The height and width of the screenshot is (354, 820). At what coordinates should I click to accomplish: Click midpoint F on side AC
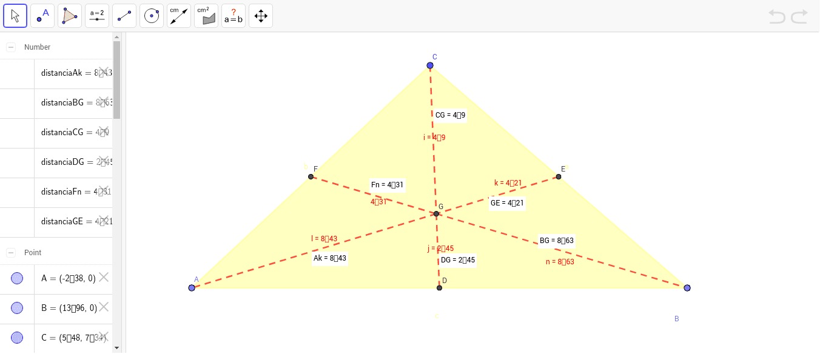(x=311, y=177)
